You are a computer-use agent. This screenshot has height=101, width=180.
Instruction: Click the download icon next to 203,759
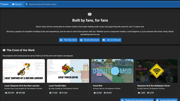pos(6,93)
